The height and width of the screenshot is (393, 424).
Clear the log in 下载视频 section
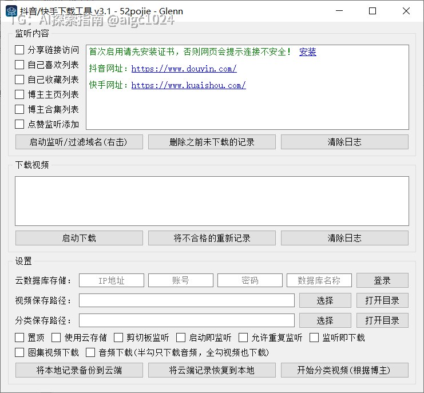pos(344,238)
